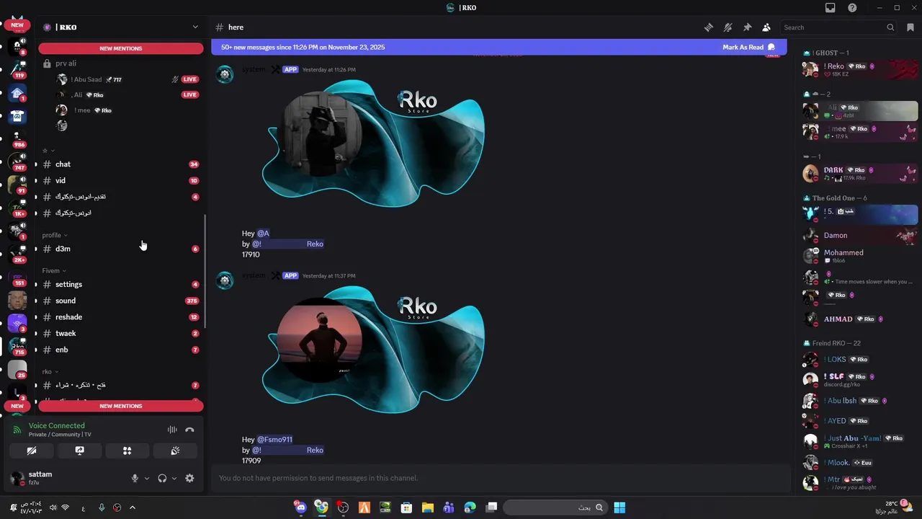Click the LIVE badge next to Ali
The height and width of the screenshot is (519, 922).
tap(190, 94)
